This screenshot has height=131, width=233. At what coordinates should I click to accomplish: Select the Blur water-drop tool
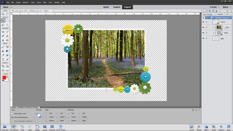click(3, 40)
